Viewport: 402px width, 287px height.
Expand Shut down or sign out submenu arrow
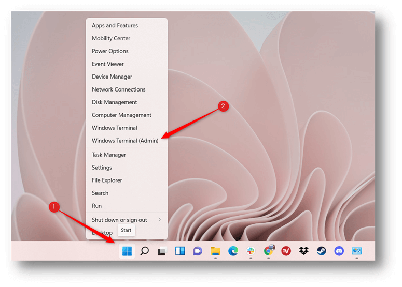pos(159,220)
